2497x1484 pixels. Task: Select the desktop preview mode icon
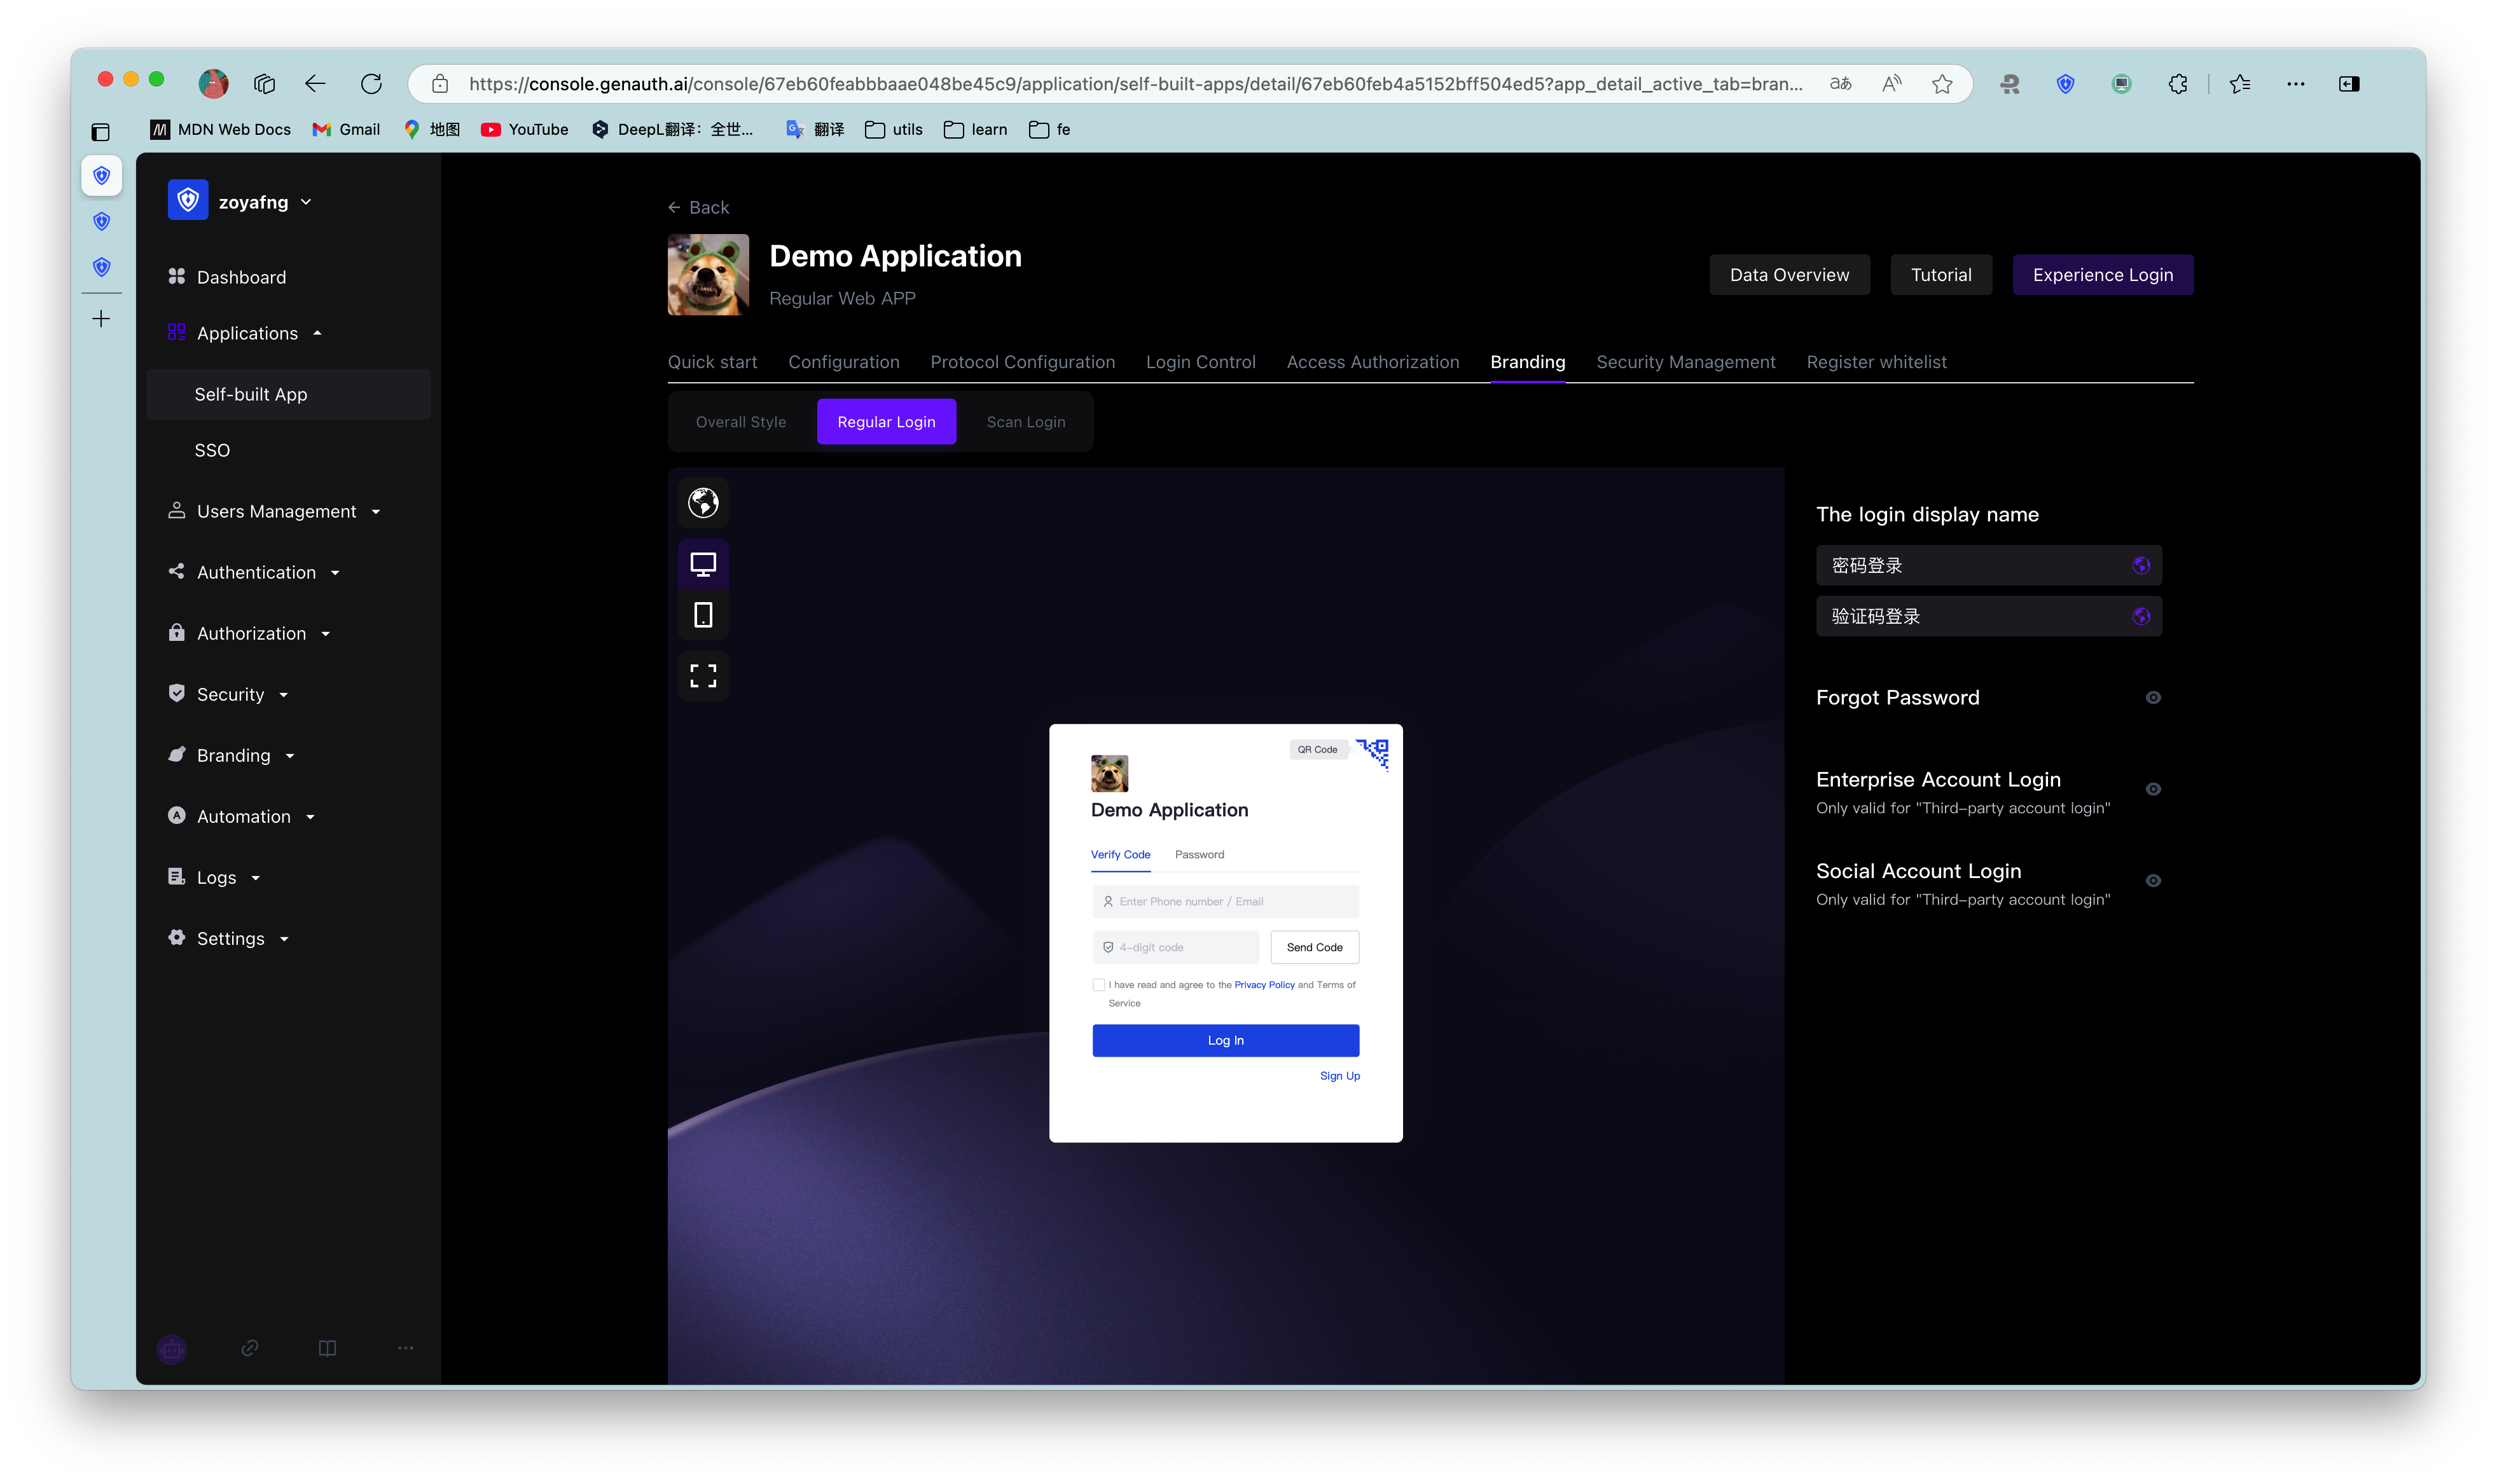[x=703, y=564]
